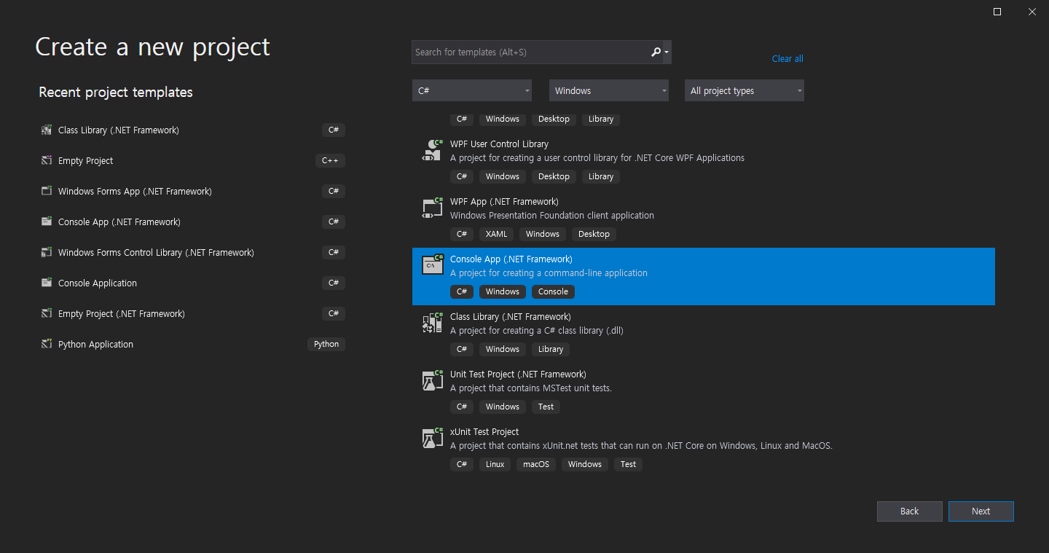The image size is (1049, 553).
Task: Click the C++ tag beside Empty Project
Action: 330,160
